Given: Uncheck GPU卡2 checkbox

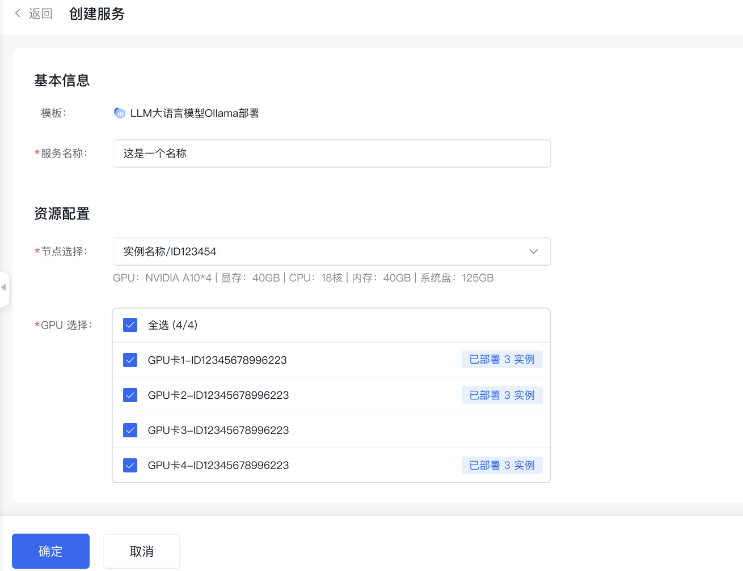Looking at the screenshot, I should (130, 395).
